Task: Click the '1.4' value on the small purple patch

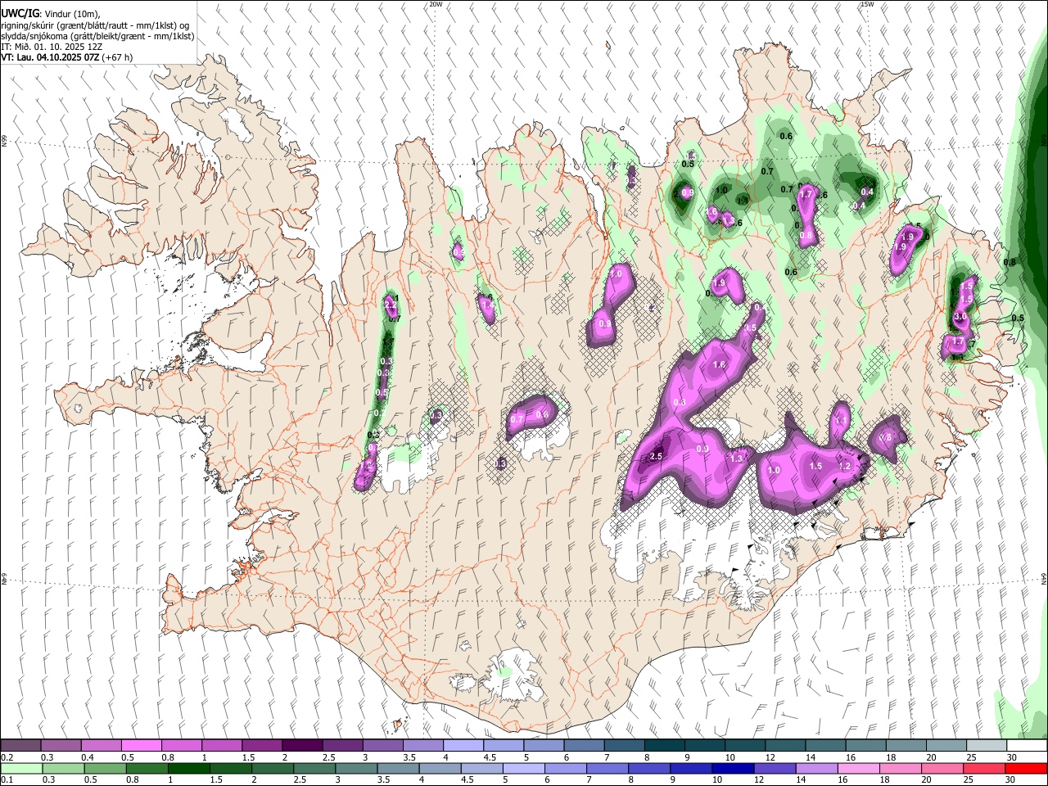Action: (488, 305)
